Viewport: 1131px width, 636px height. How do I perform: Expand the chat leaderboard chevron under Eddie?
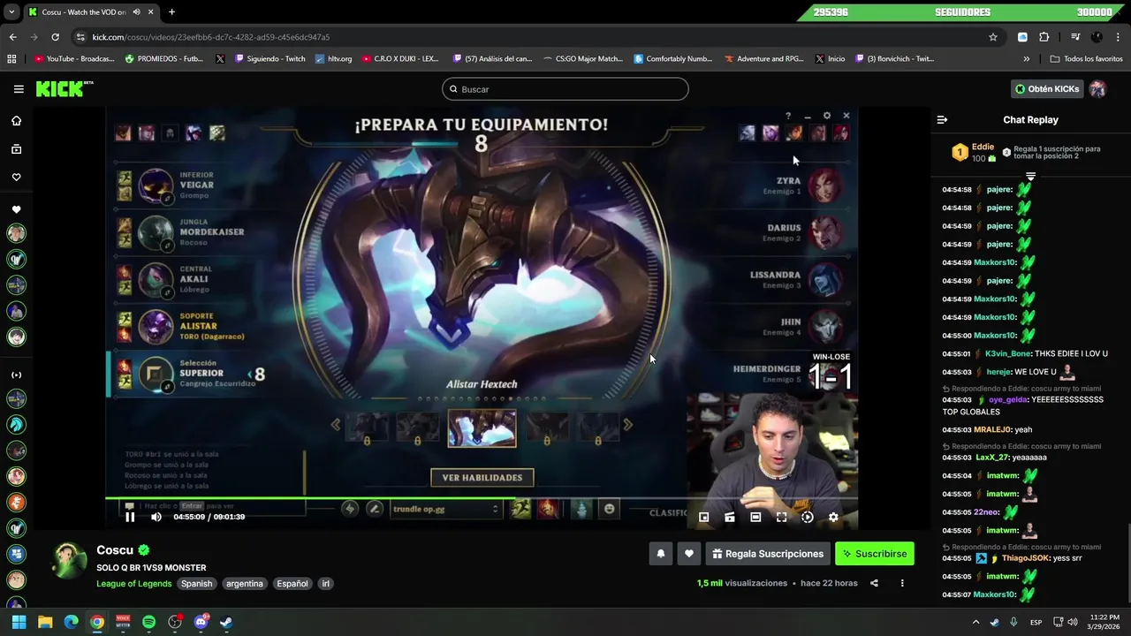(x=1030, y=177)
